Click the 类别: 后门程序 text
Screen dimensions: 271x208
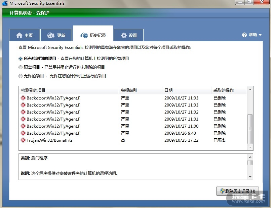tap(34, 158)
